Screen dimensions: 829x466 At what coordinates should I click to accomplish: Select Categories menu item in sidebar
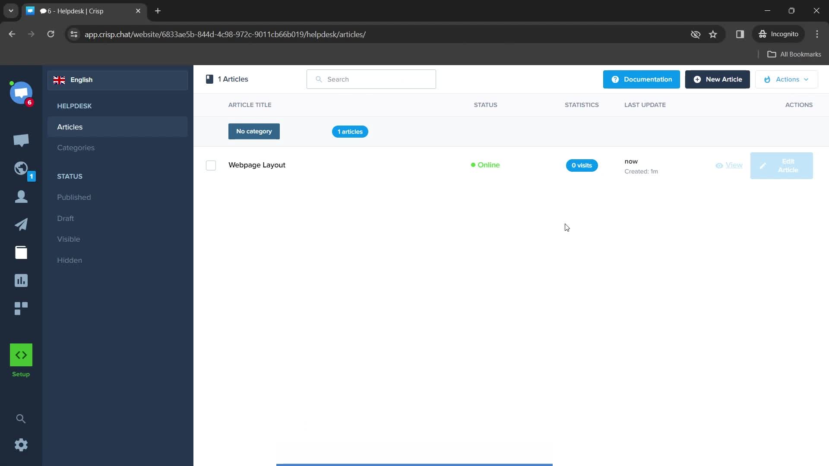pos(76,147)
